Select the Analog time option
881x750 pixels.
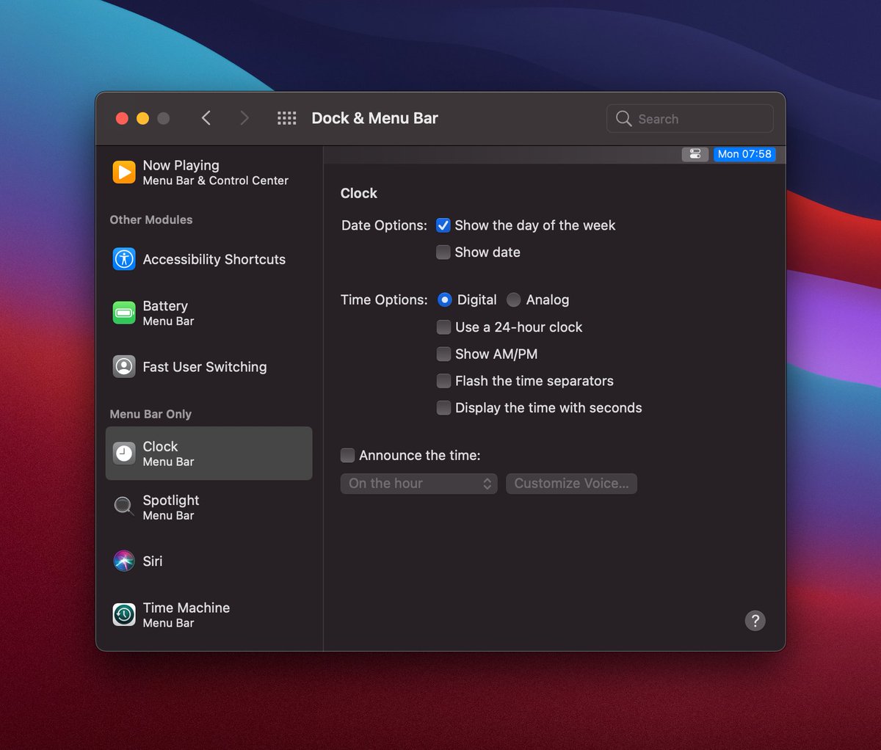[515, 299]
